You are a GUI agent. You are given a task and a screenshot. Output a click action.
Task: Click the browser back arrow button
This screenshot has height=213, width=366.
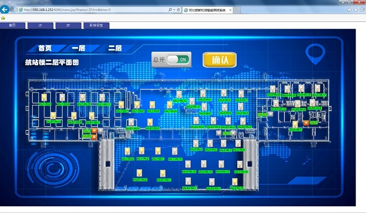tap(6, 9)
